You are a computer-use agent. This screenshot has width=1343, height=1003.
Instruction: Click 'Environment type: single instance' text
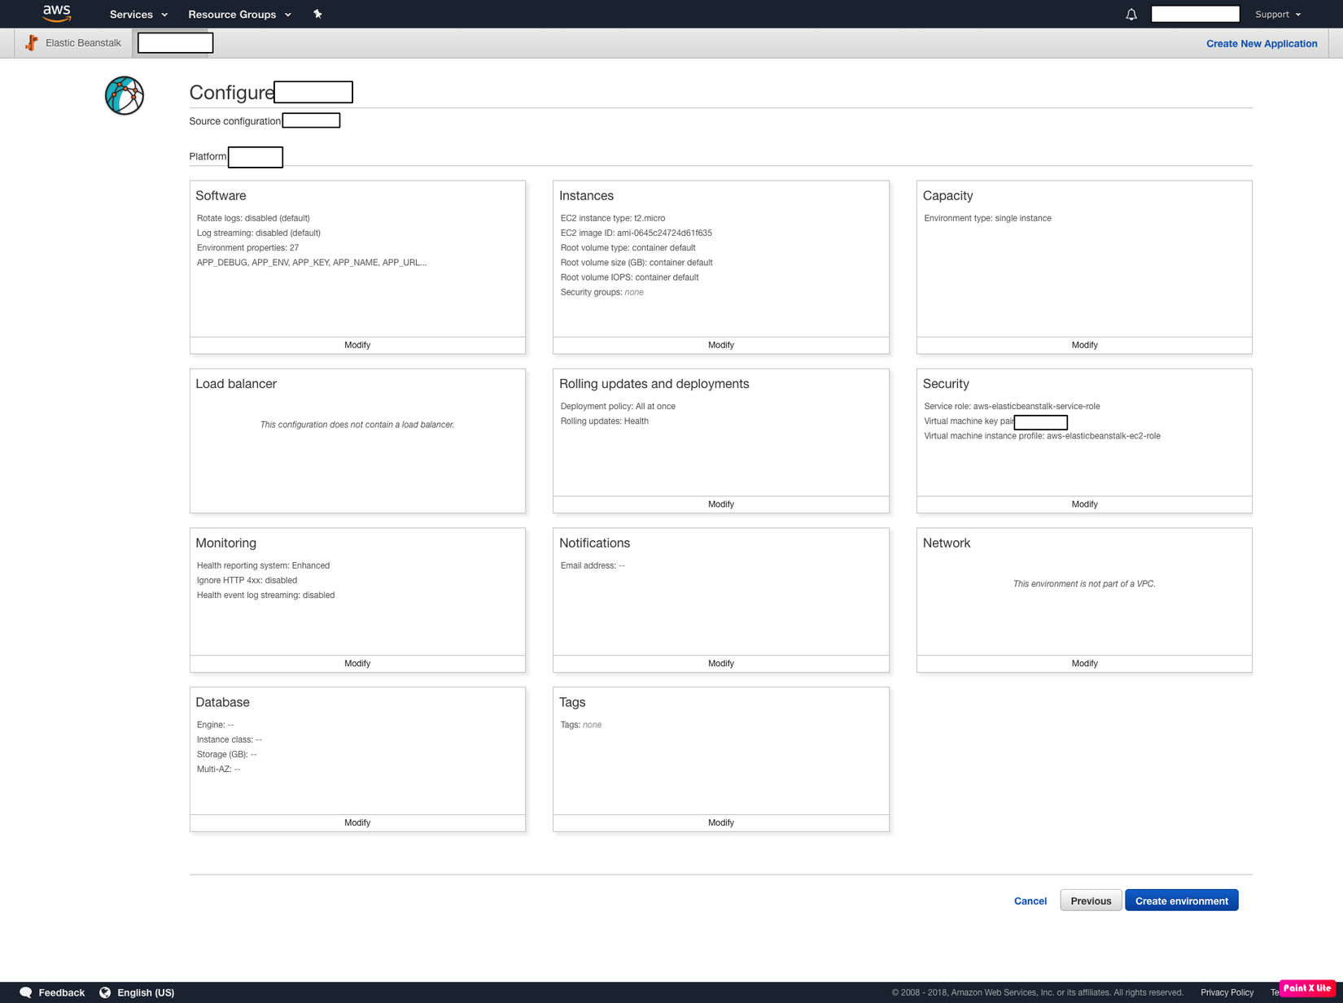tap(987, 218)
